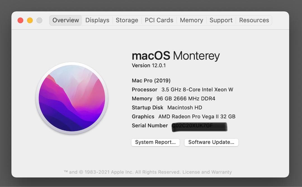Open the Support tab
This screenshot has width=302, height=187.
click(221, 20)
